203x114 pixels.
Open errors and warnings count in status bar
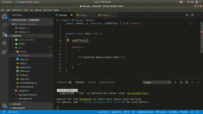tap(13, 112)
